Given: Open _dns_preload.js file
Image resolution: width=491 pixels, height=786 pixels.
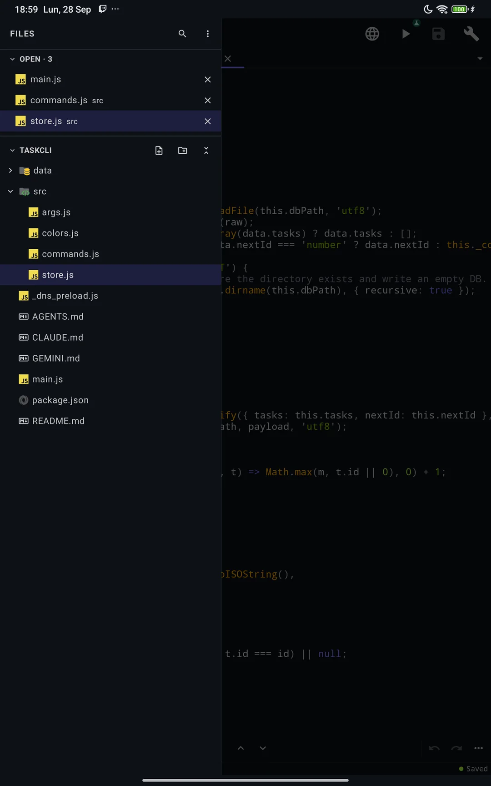Looking at the screenshot, I should point(110,296).
